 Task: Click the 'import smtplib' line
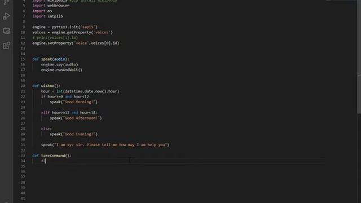click(47, 16)
